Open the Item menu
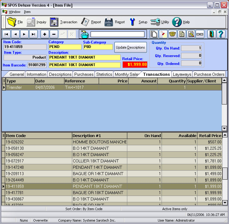229x224 pixels. [x=27, y=12]
